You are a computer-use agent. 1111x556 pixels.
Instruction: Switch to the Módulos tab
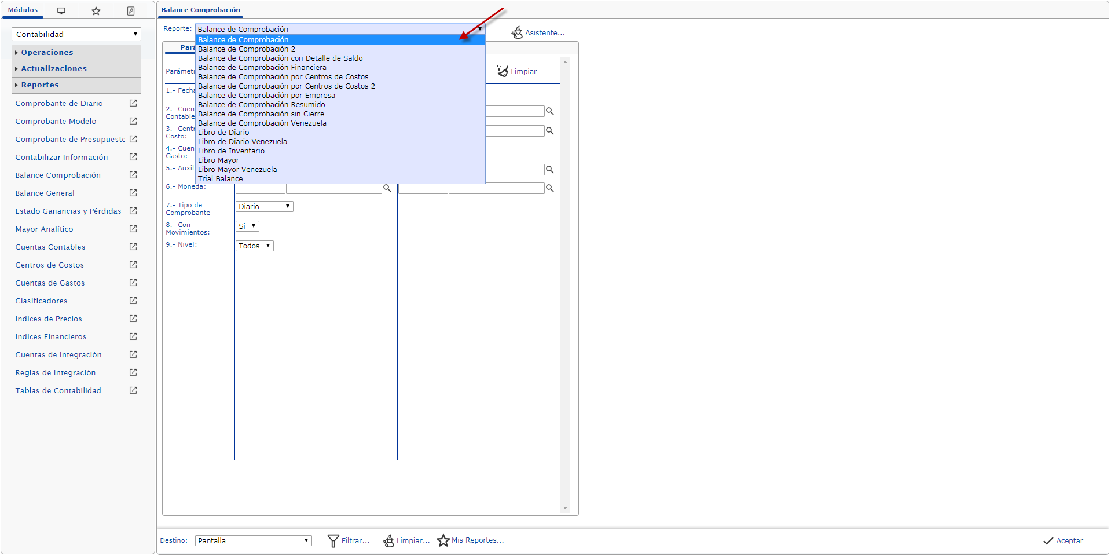23,10
